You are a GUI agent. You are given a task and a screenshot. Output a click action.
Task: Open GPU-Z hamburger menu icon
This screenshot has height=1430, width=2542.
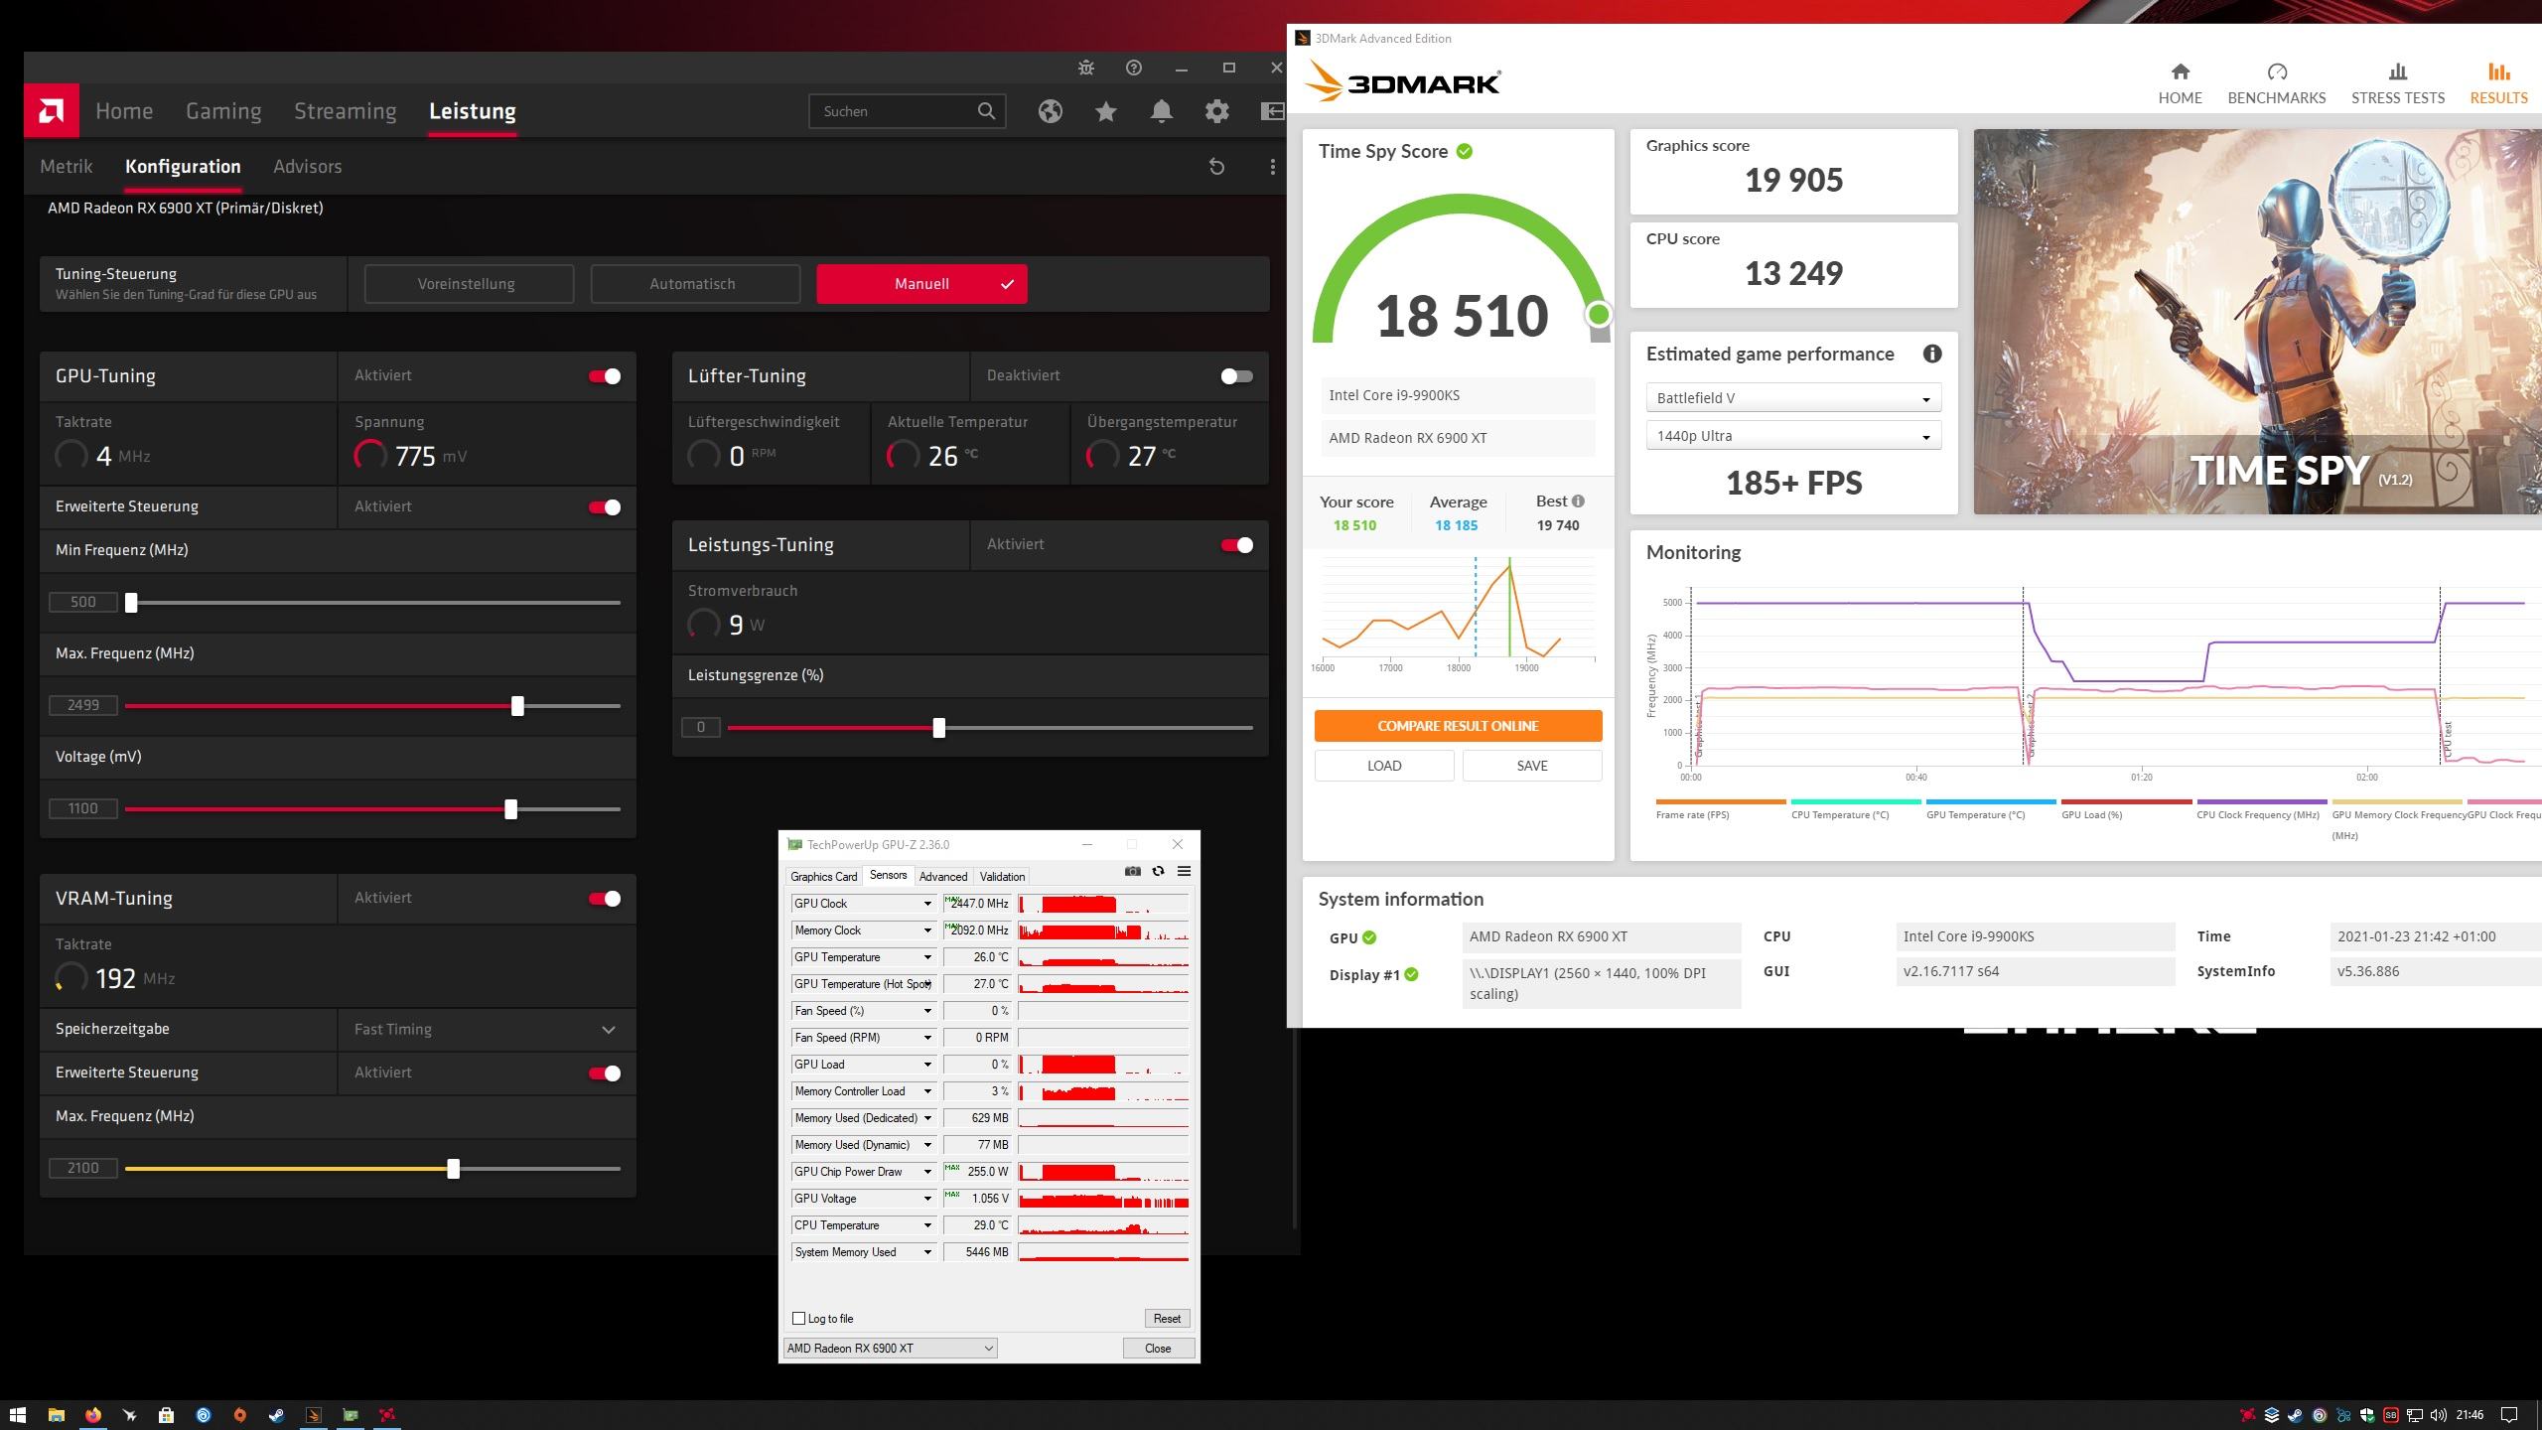[1184, 871]
